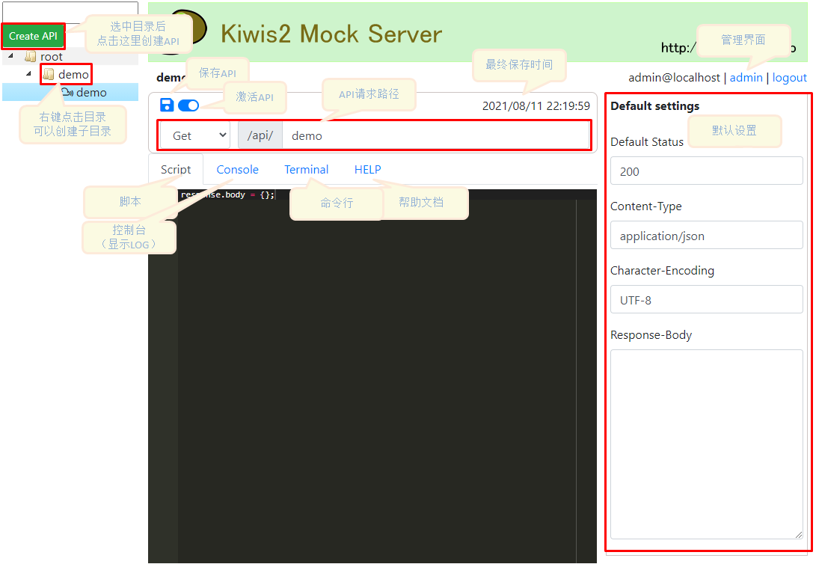
Task: Click the API path field containing demo
Action: [436, 136]
